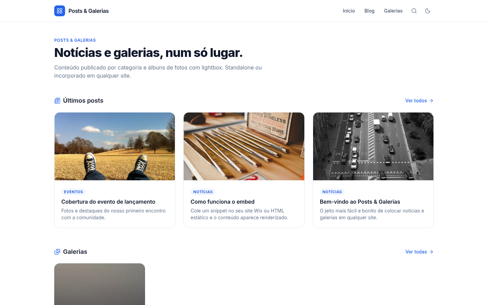488x305 pixels.
Task: Click excerpt 'Cole um snippet no seu site Wix'
Action: point(239,214)
